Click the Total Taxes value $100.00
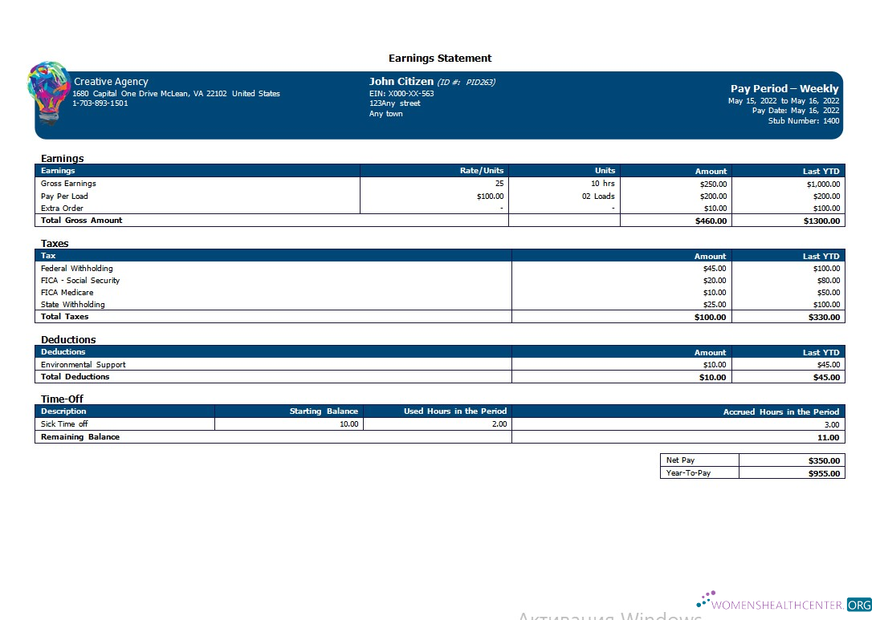Viewport: 880px width, 620px height. pos(710,316)
